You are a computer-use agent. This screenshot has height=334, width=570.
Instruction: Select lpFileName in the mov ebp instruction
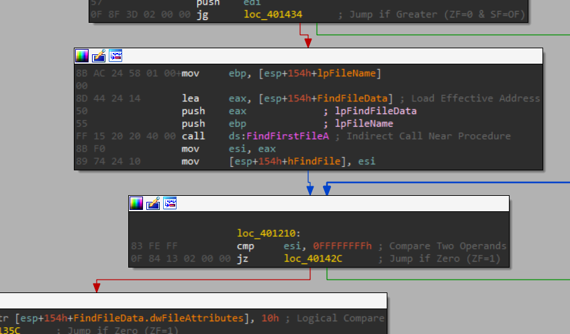[350, 73]
